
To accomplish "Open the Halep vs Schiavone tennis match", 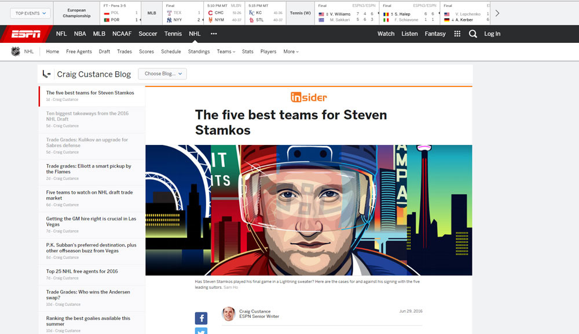I will 409,13.
